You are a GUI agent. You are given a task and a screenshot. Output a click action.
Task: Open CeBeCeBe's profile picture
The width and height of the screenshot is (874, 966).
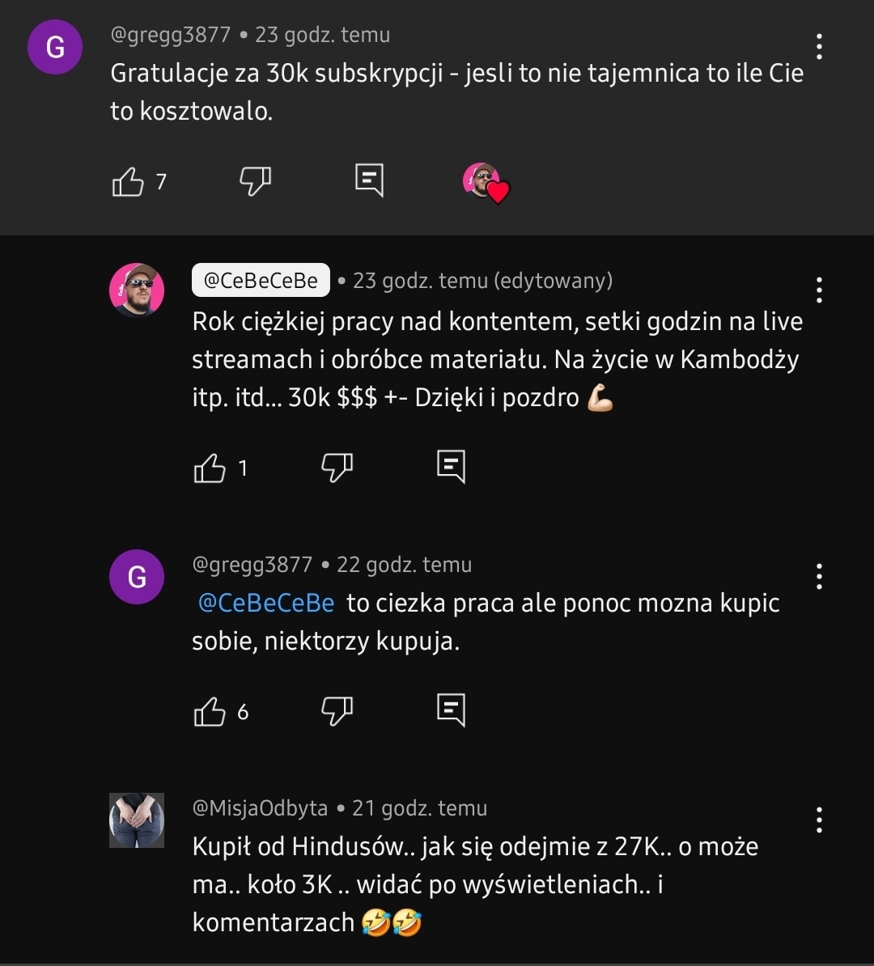[x=137, y=290]
